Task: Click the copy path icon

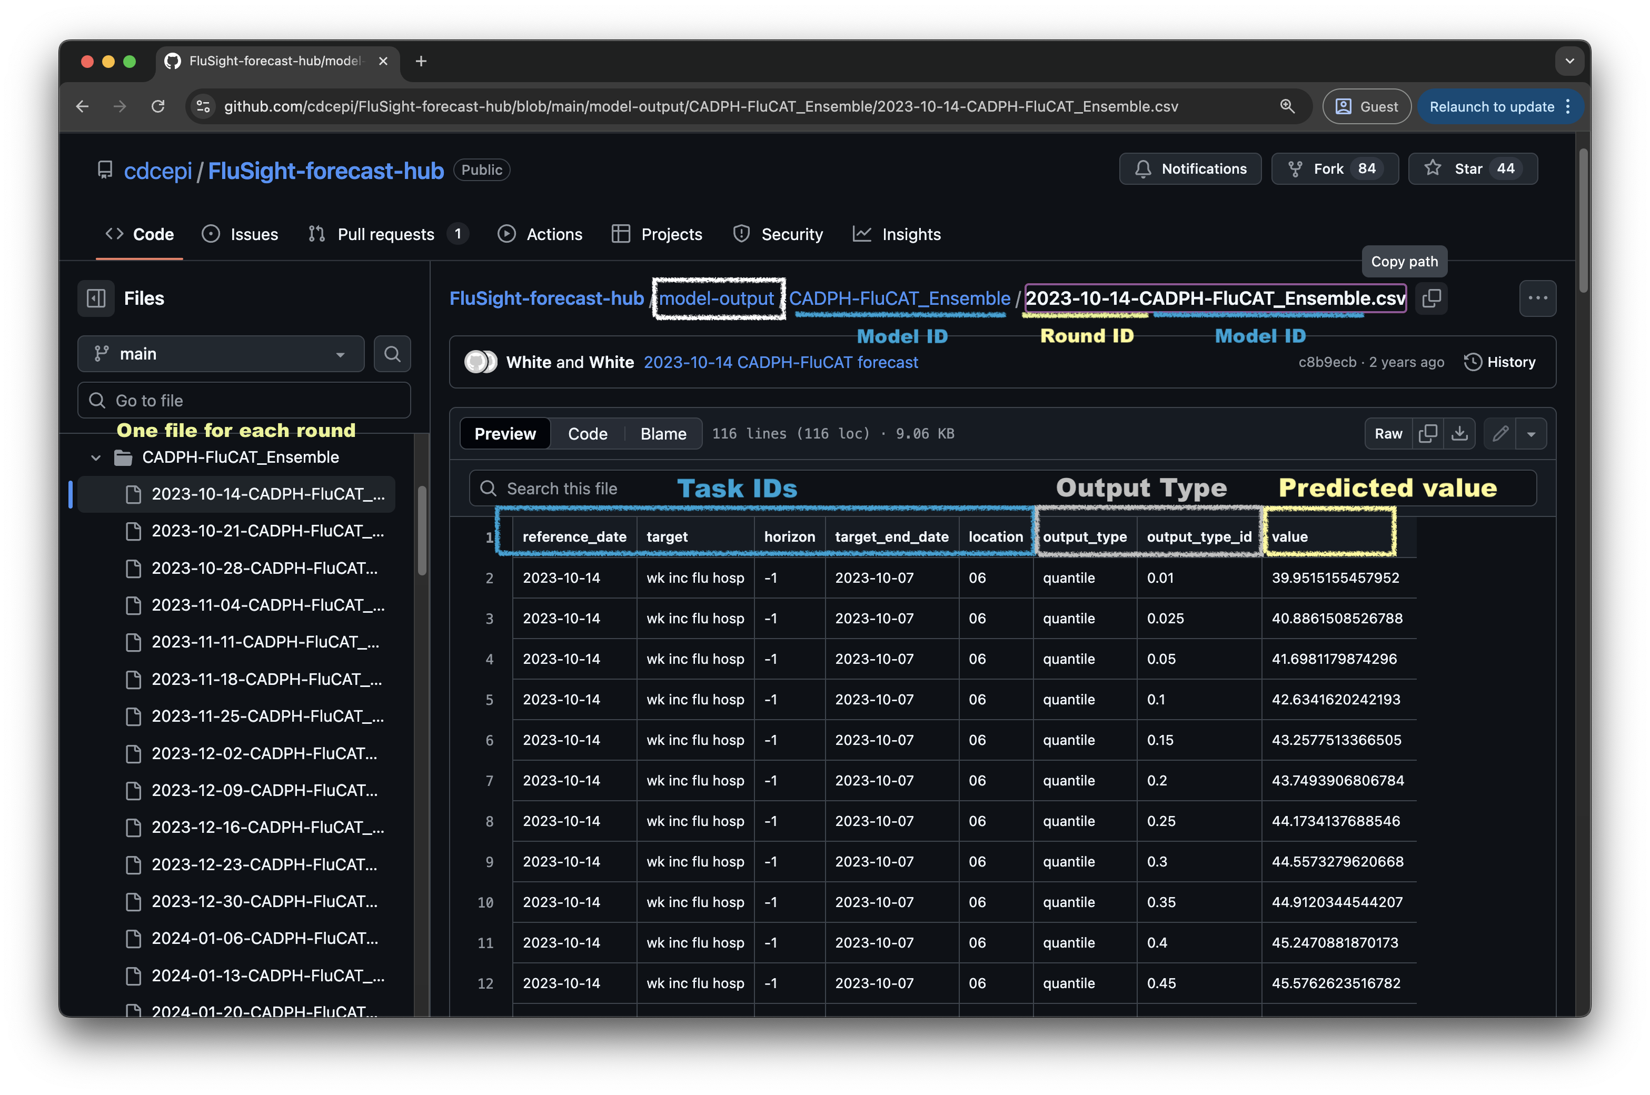Action: tap(1431, 298)
